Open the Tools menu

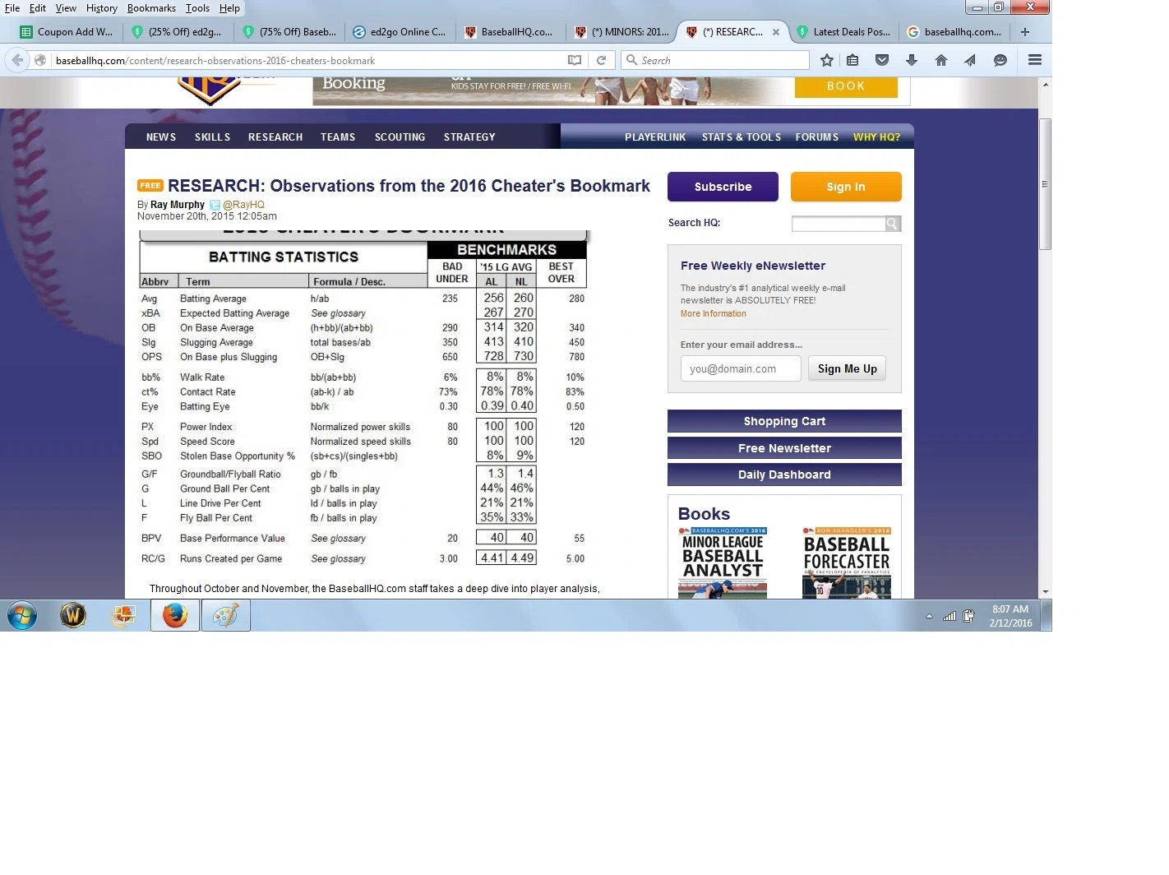coord(197,8)
